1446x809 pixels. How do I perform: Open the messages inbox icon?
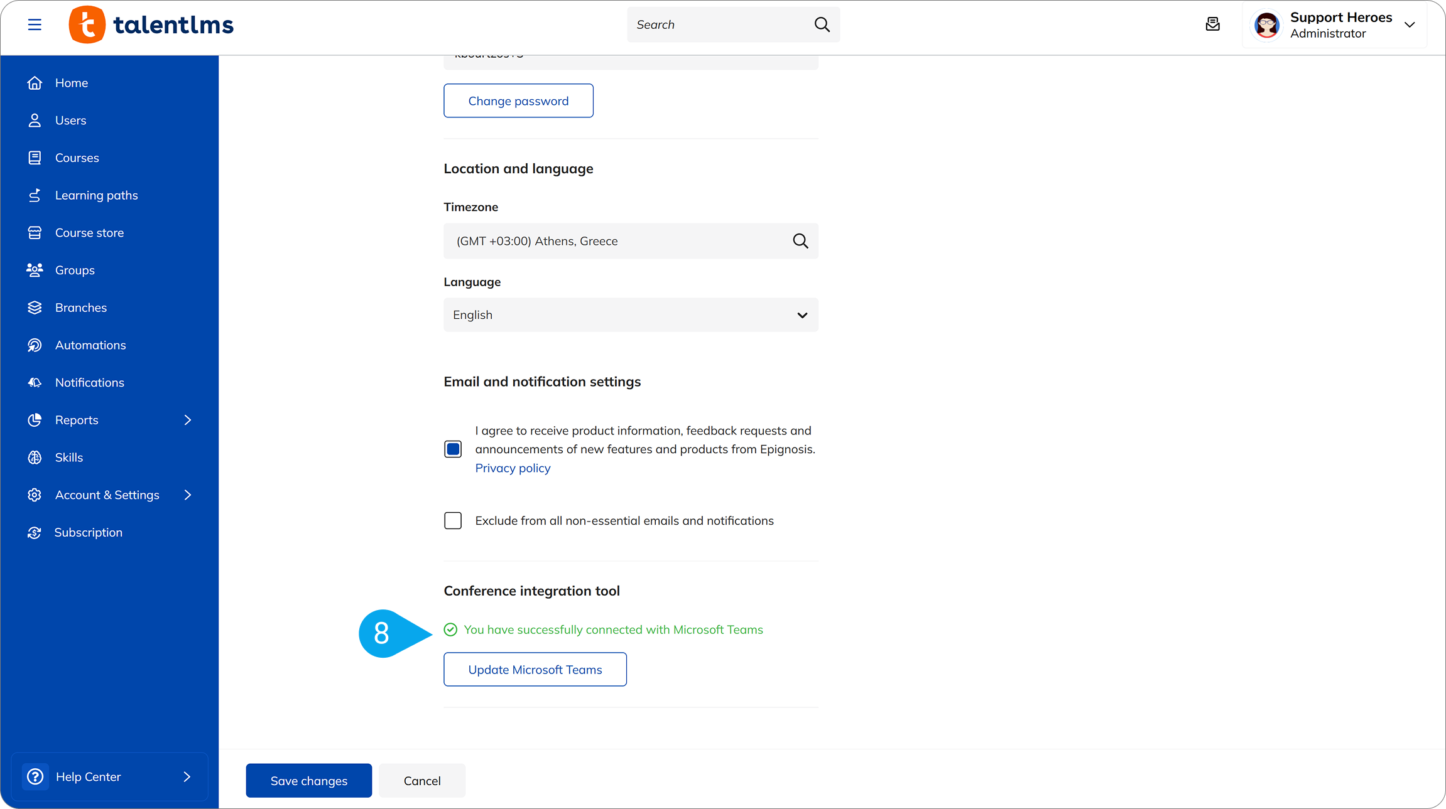click(x=1212, y=24)
